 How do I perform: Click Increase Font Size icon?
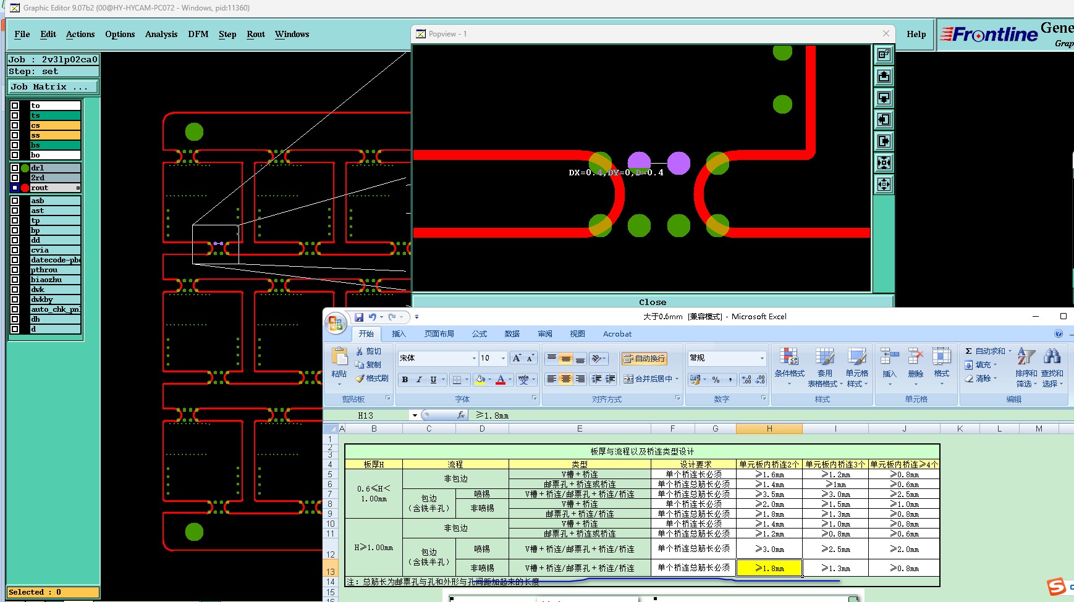point(517,358)
